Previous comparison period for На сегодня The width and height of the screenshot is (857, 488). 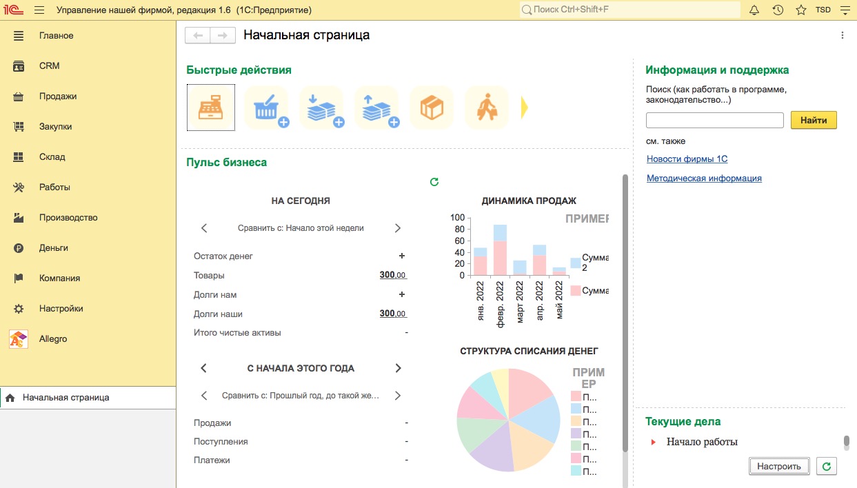coord(204,228)
